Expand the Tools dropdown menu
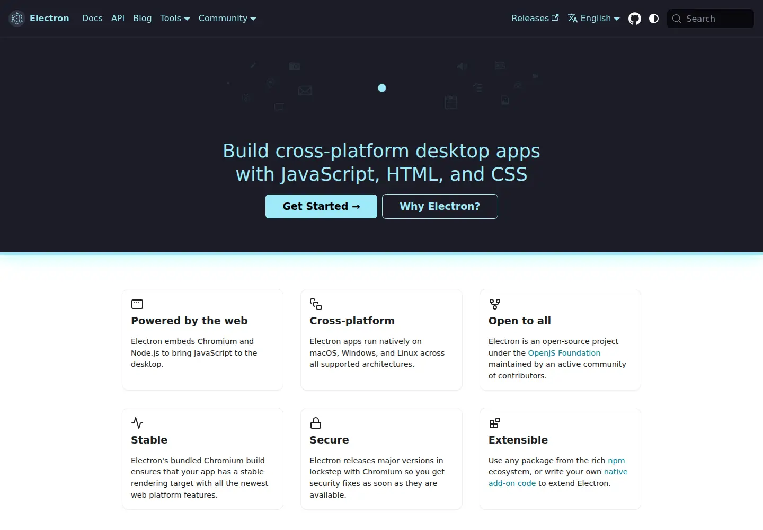The image size is (763, 530). 175,19
